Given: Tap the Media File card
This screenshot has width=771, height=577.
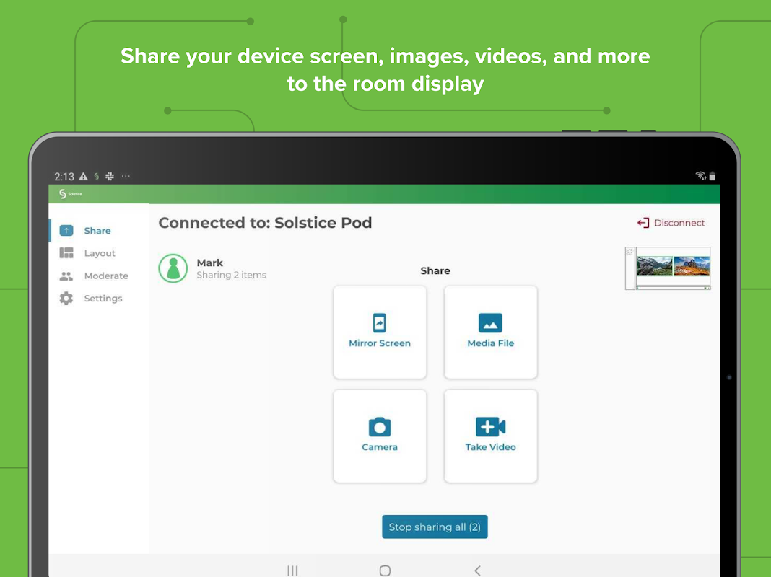Looking at the screenshot, I should tap(491, 332).
